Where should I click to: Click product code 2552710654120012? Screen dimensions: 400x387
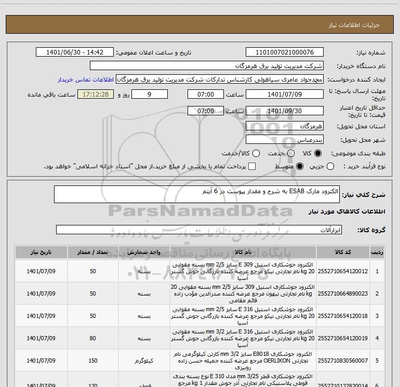tap(343, 271)
